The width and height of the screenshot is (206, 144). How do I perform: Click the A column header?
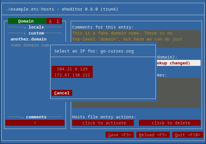point(50,21)
